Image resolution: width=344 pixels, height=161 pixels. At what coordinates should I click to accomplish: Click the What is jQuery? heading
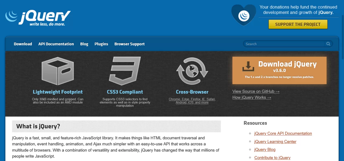point(38,126)
